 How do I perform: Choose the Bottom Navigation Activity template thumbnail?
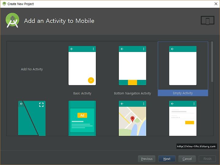132,66
